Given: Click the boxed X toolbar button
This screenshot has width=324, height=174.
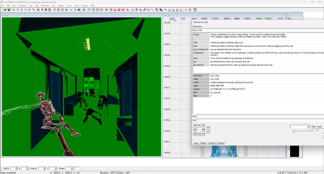Looking at the screenshot, I should tap(94, 10).
